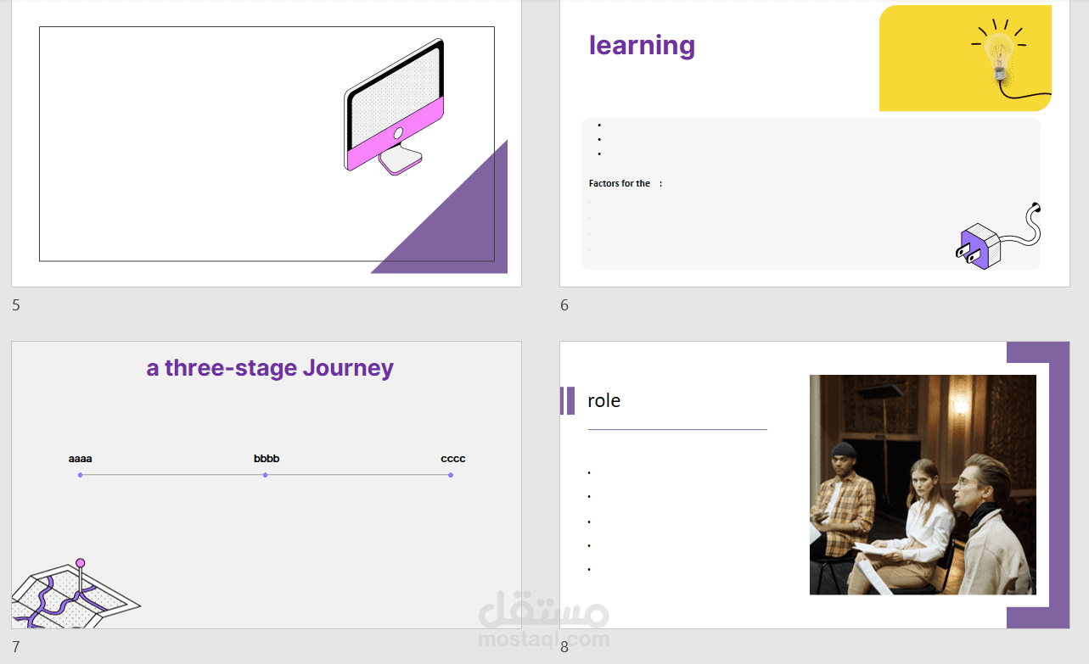Click the people photo on slide 8
This screenshot has width=1089, height=664.
(923, 484)
